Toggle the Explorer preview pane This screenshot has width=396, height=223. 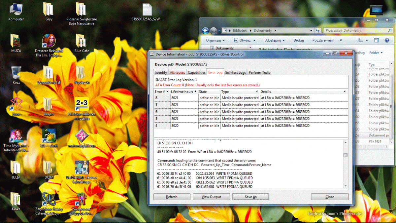pyautogui.click(x=377, y=40)
